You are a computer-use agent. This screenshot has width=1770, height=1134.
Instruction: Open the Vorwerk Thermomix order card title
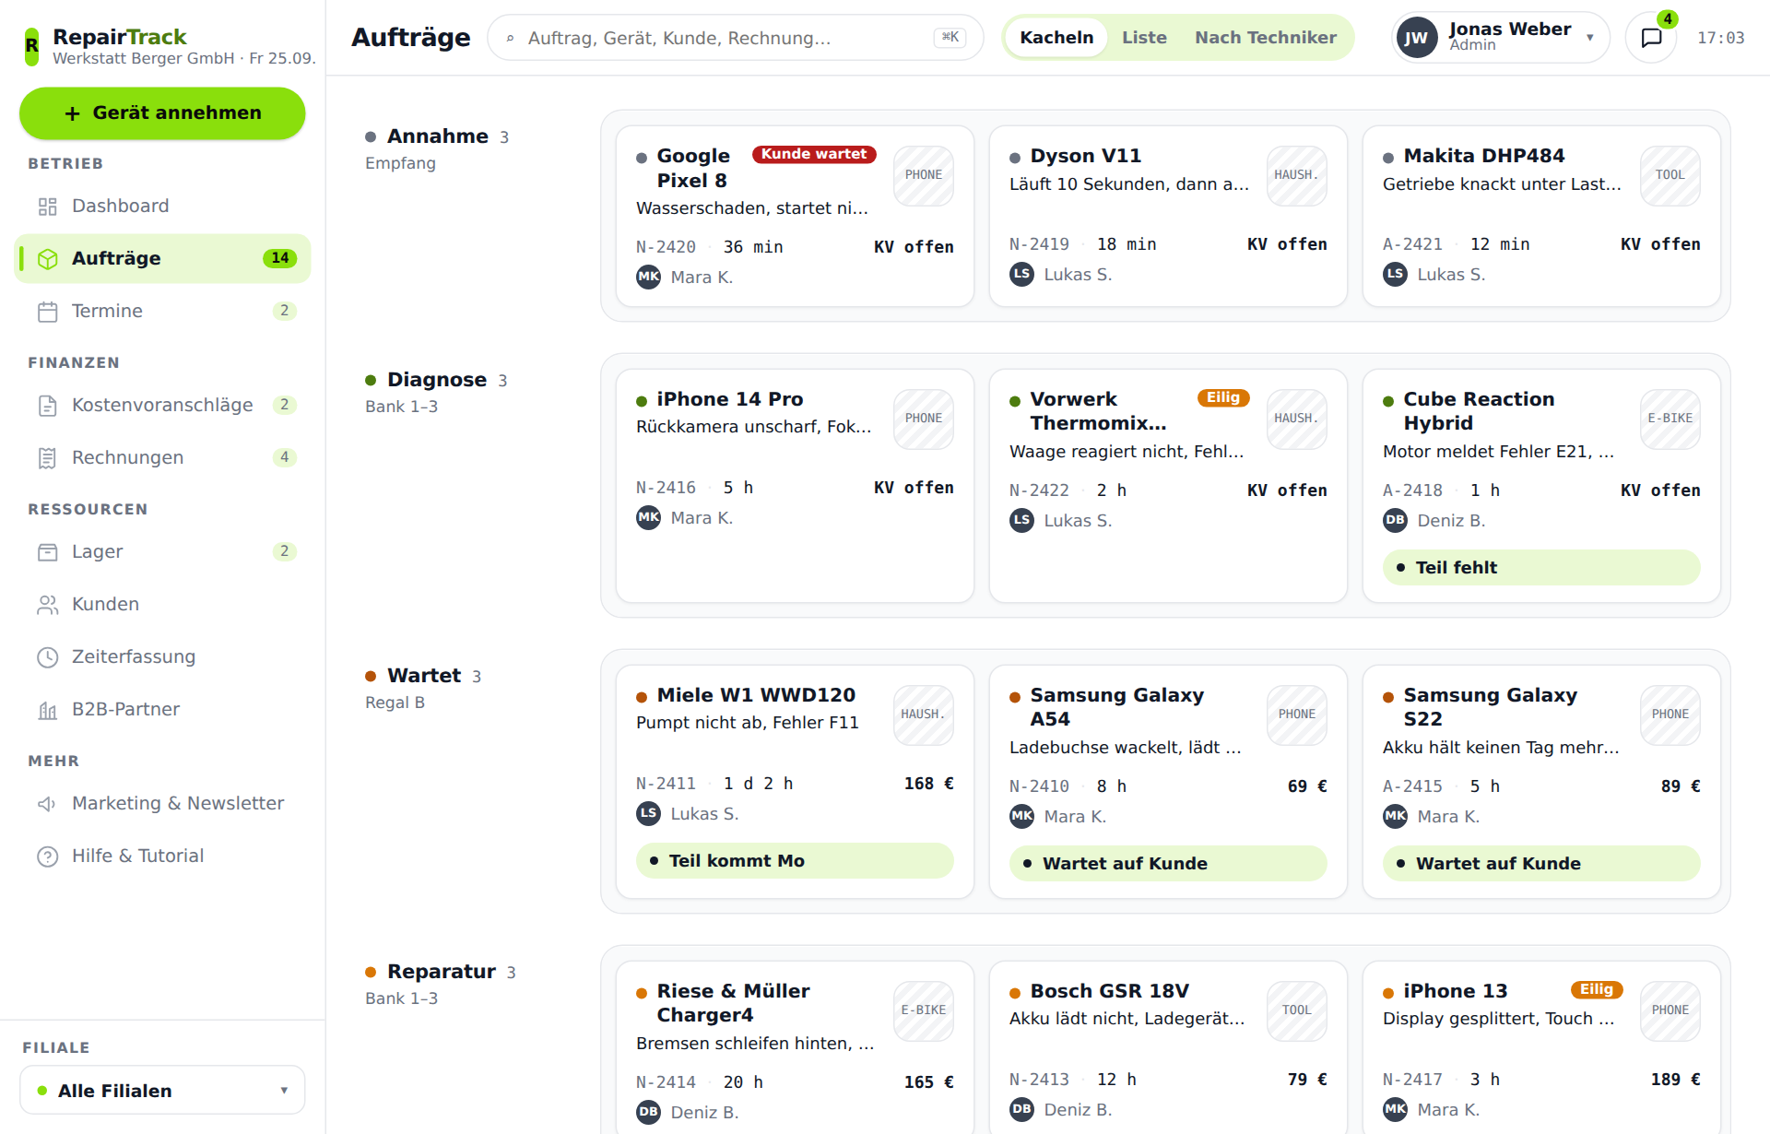[x=1098, y=411]
